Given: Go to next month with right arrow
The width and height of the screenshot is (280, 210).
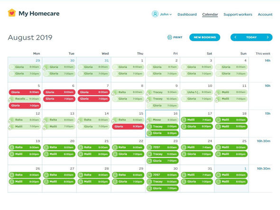Looking at the screenshot, I should 268,37.
